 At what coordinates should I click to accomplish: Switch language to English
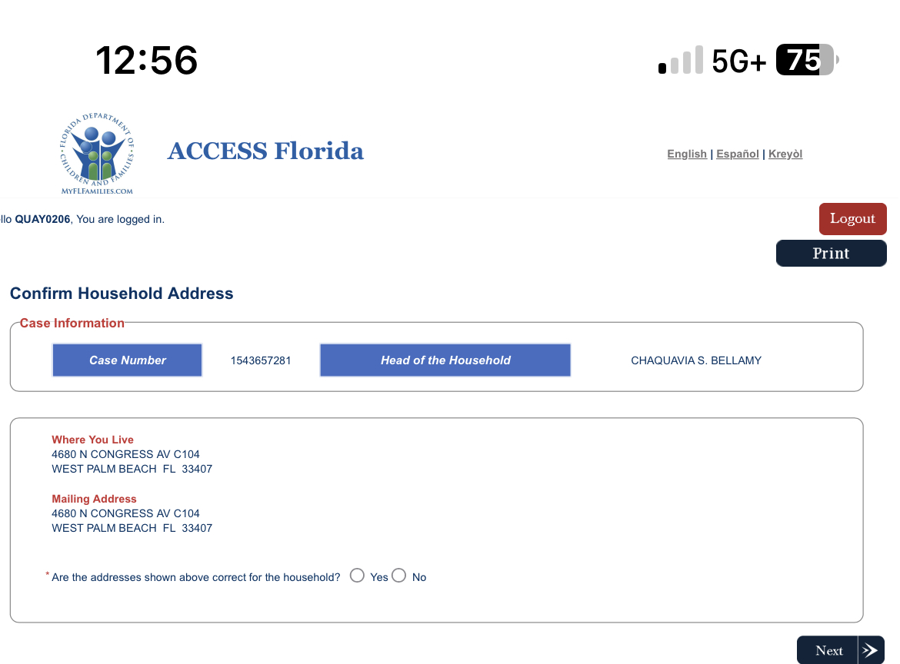click(x=686, y=154)
